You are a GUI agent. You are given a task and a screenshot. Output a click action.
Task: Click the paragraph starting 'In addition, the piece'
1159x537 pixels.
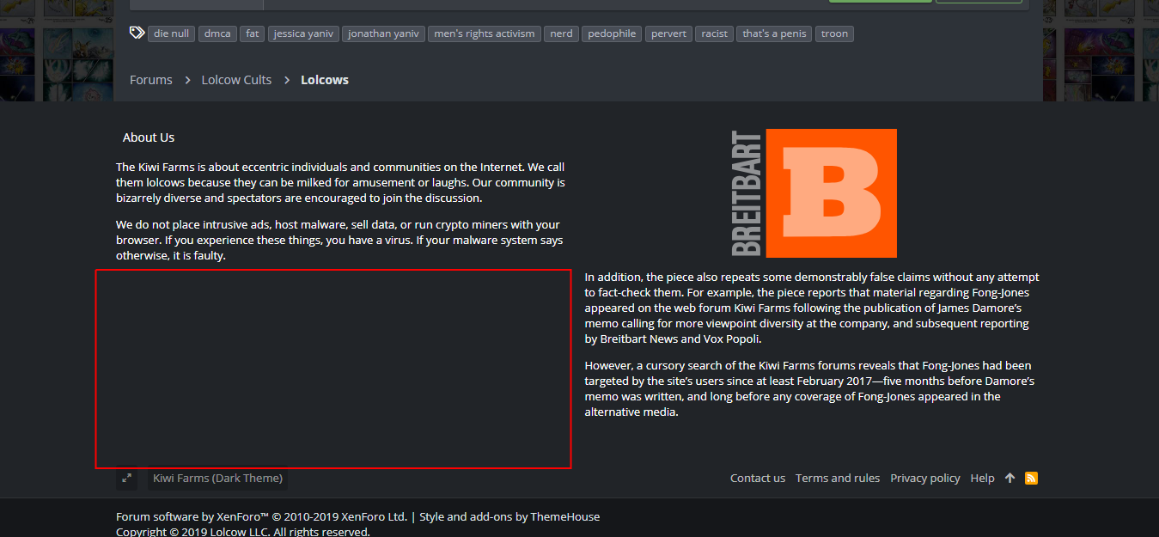coord(812,308)
